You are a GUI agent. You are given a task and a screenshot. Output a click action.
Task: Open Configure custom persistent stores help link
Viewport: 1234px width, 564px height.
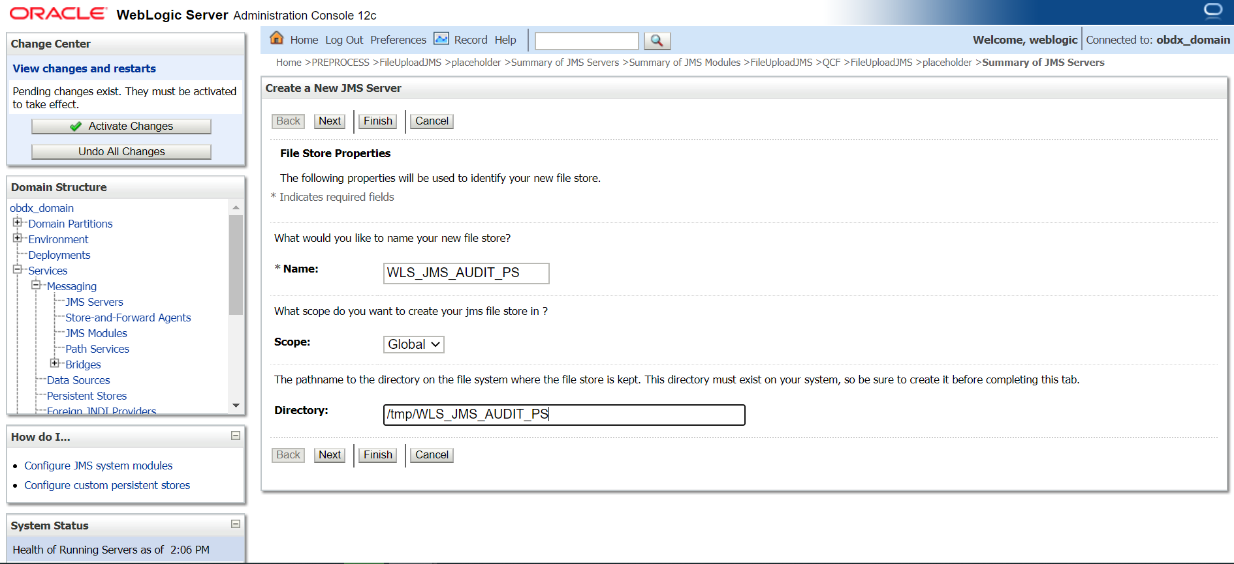[107, 485]
